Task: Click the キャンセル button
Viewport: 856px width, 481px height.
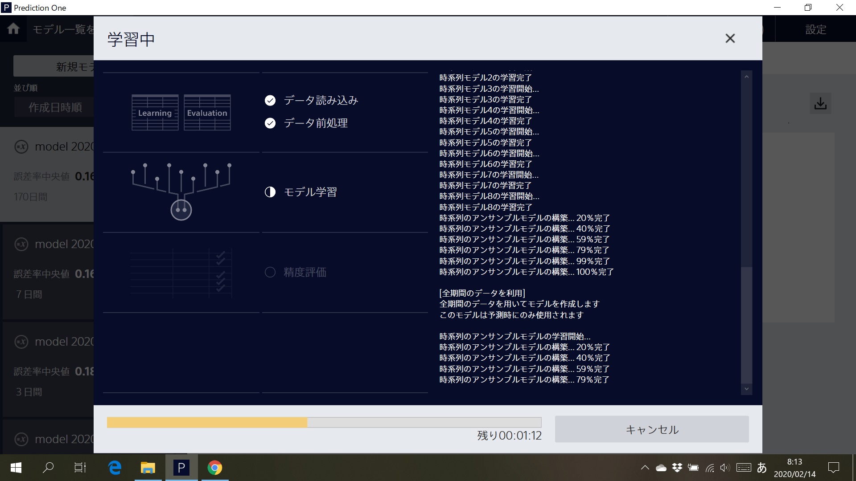Action: coord(652,429)
